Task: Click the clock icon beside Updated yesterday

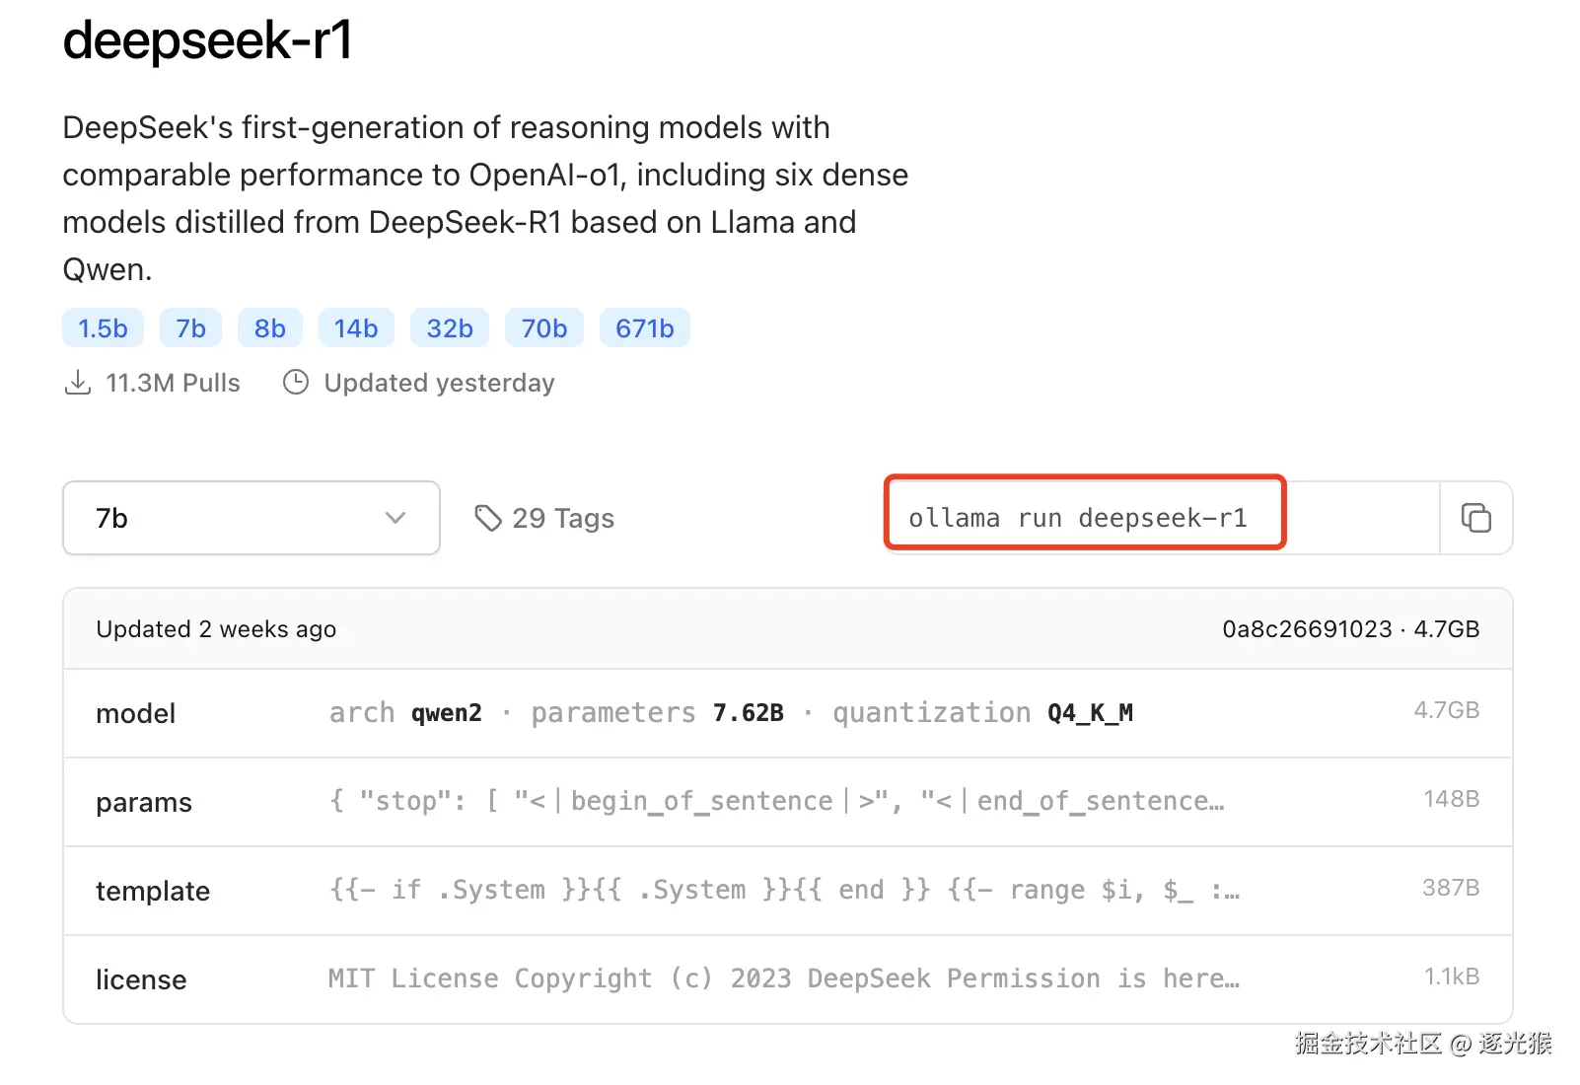Action: (x=296, y=383)
